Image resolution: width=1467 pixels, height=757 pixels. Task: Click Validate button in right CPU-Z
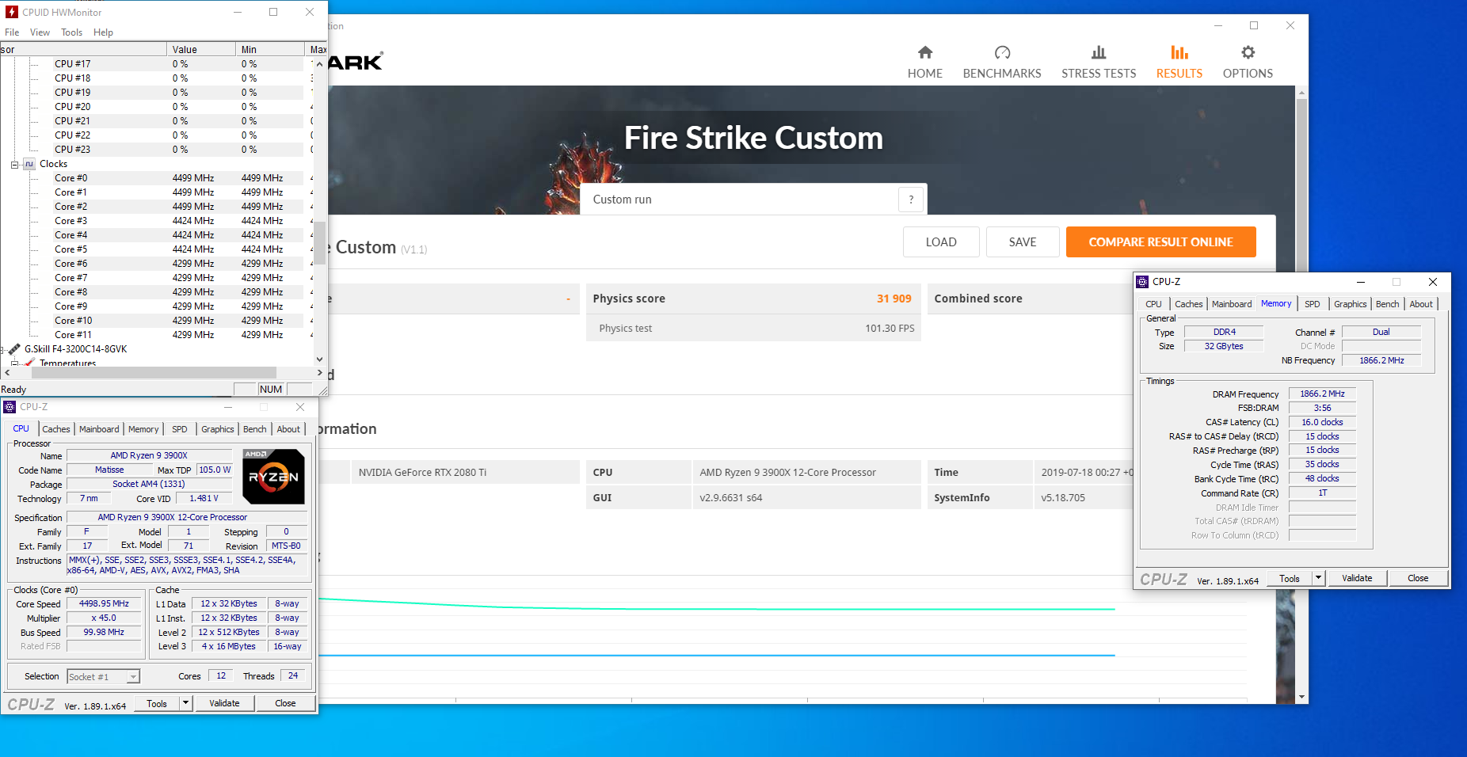pyautogui.click(x=1357, y=578)
